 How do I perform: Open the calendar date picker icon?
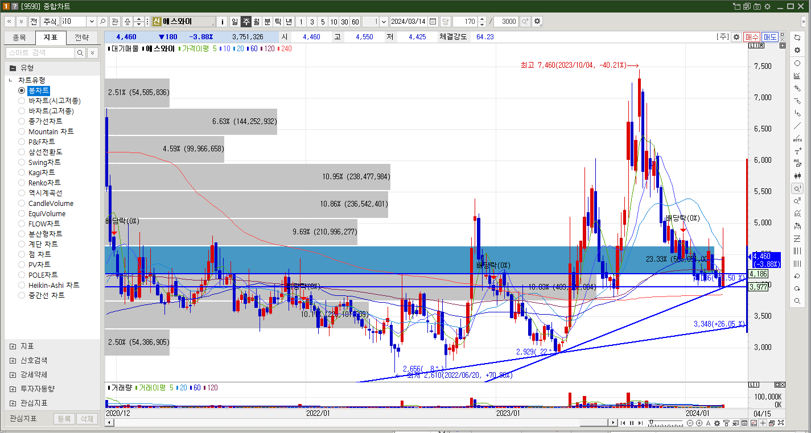pyautogui.click(x=433, y=21)
